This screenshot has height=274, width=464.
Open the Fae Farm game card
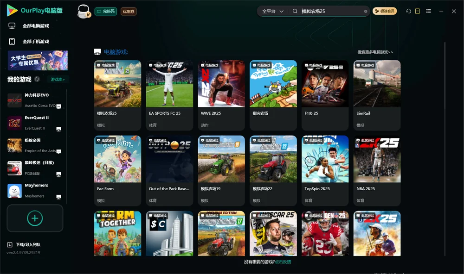coord(117,171)
